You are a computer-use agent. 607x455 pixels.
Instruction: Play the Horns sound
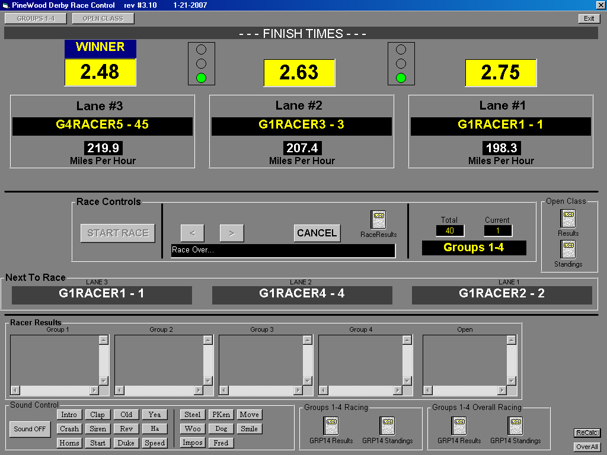coord(69,443)
